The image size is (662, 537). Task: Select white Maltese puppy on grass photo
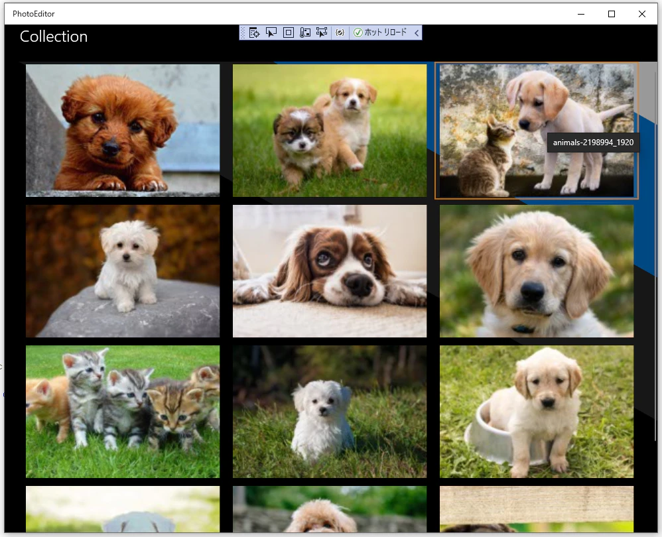(329, 411)
